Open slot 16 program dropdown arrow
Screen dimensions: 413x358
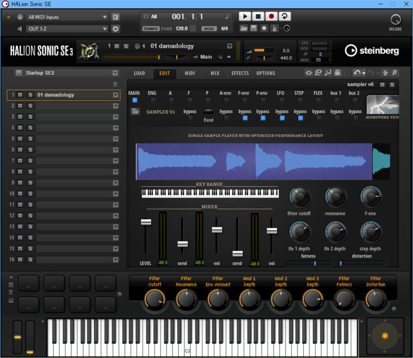coord(116,259)
